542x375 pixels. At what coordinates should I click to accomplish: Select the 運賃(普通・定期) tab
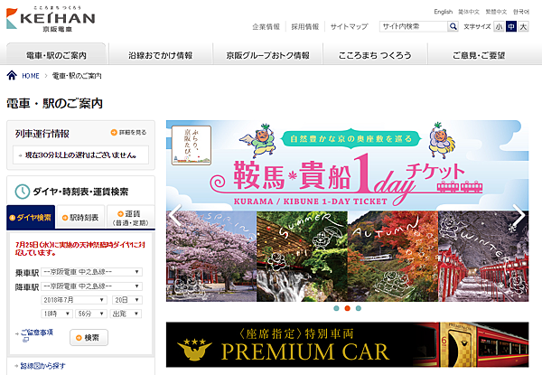(x=131, y=217)
